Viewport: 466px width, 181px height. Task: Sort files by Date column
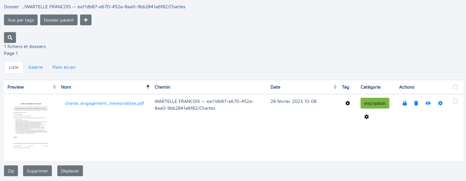point(335,87)
